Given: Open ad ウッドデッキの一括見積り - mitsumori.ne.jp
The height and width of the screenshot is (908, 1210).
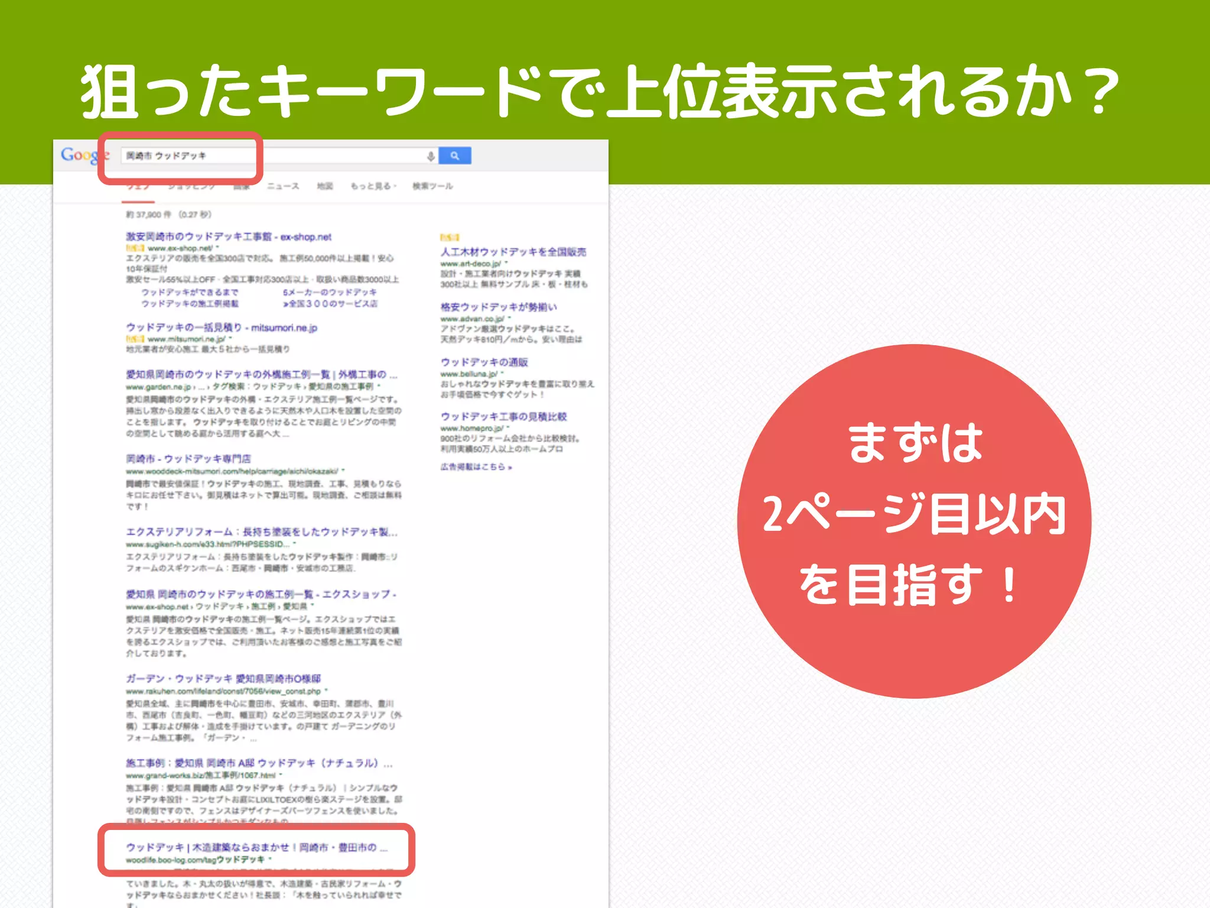Looking at the screenshot, I should [x=222, y=327].
